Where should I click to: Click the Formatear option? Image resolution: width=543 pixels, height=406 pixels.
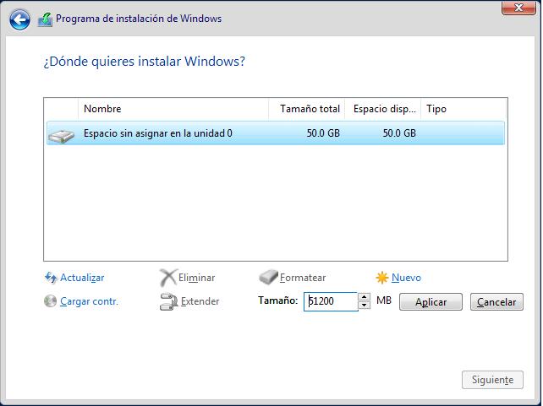pos(303,278)
